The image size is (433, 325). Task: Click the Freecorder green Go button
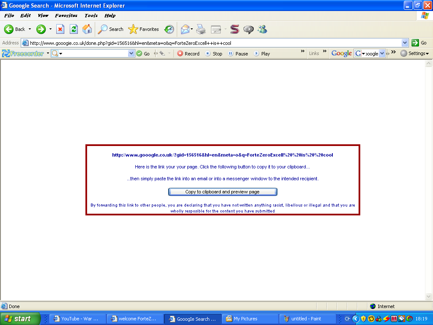[143, 54]
